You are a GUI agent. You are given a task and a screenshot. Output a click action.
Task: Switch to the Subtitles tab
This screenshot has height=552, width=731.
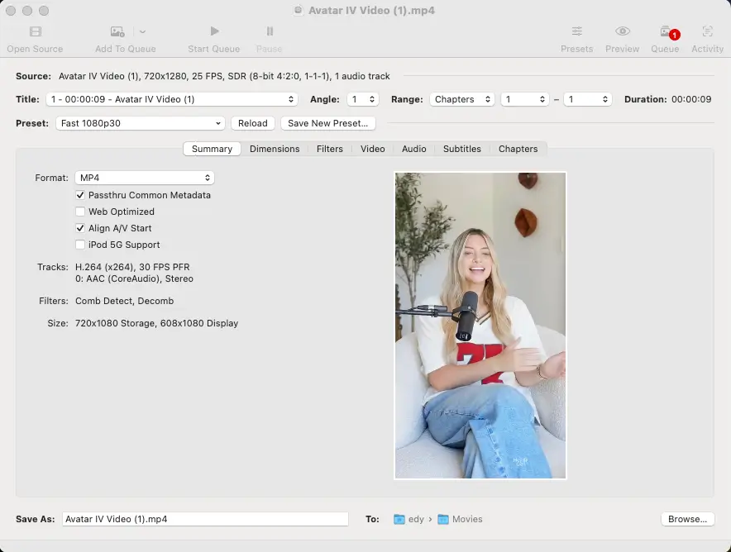[x=461, y=149]
